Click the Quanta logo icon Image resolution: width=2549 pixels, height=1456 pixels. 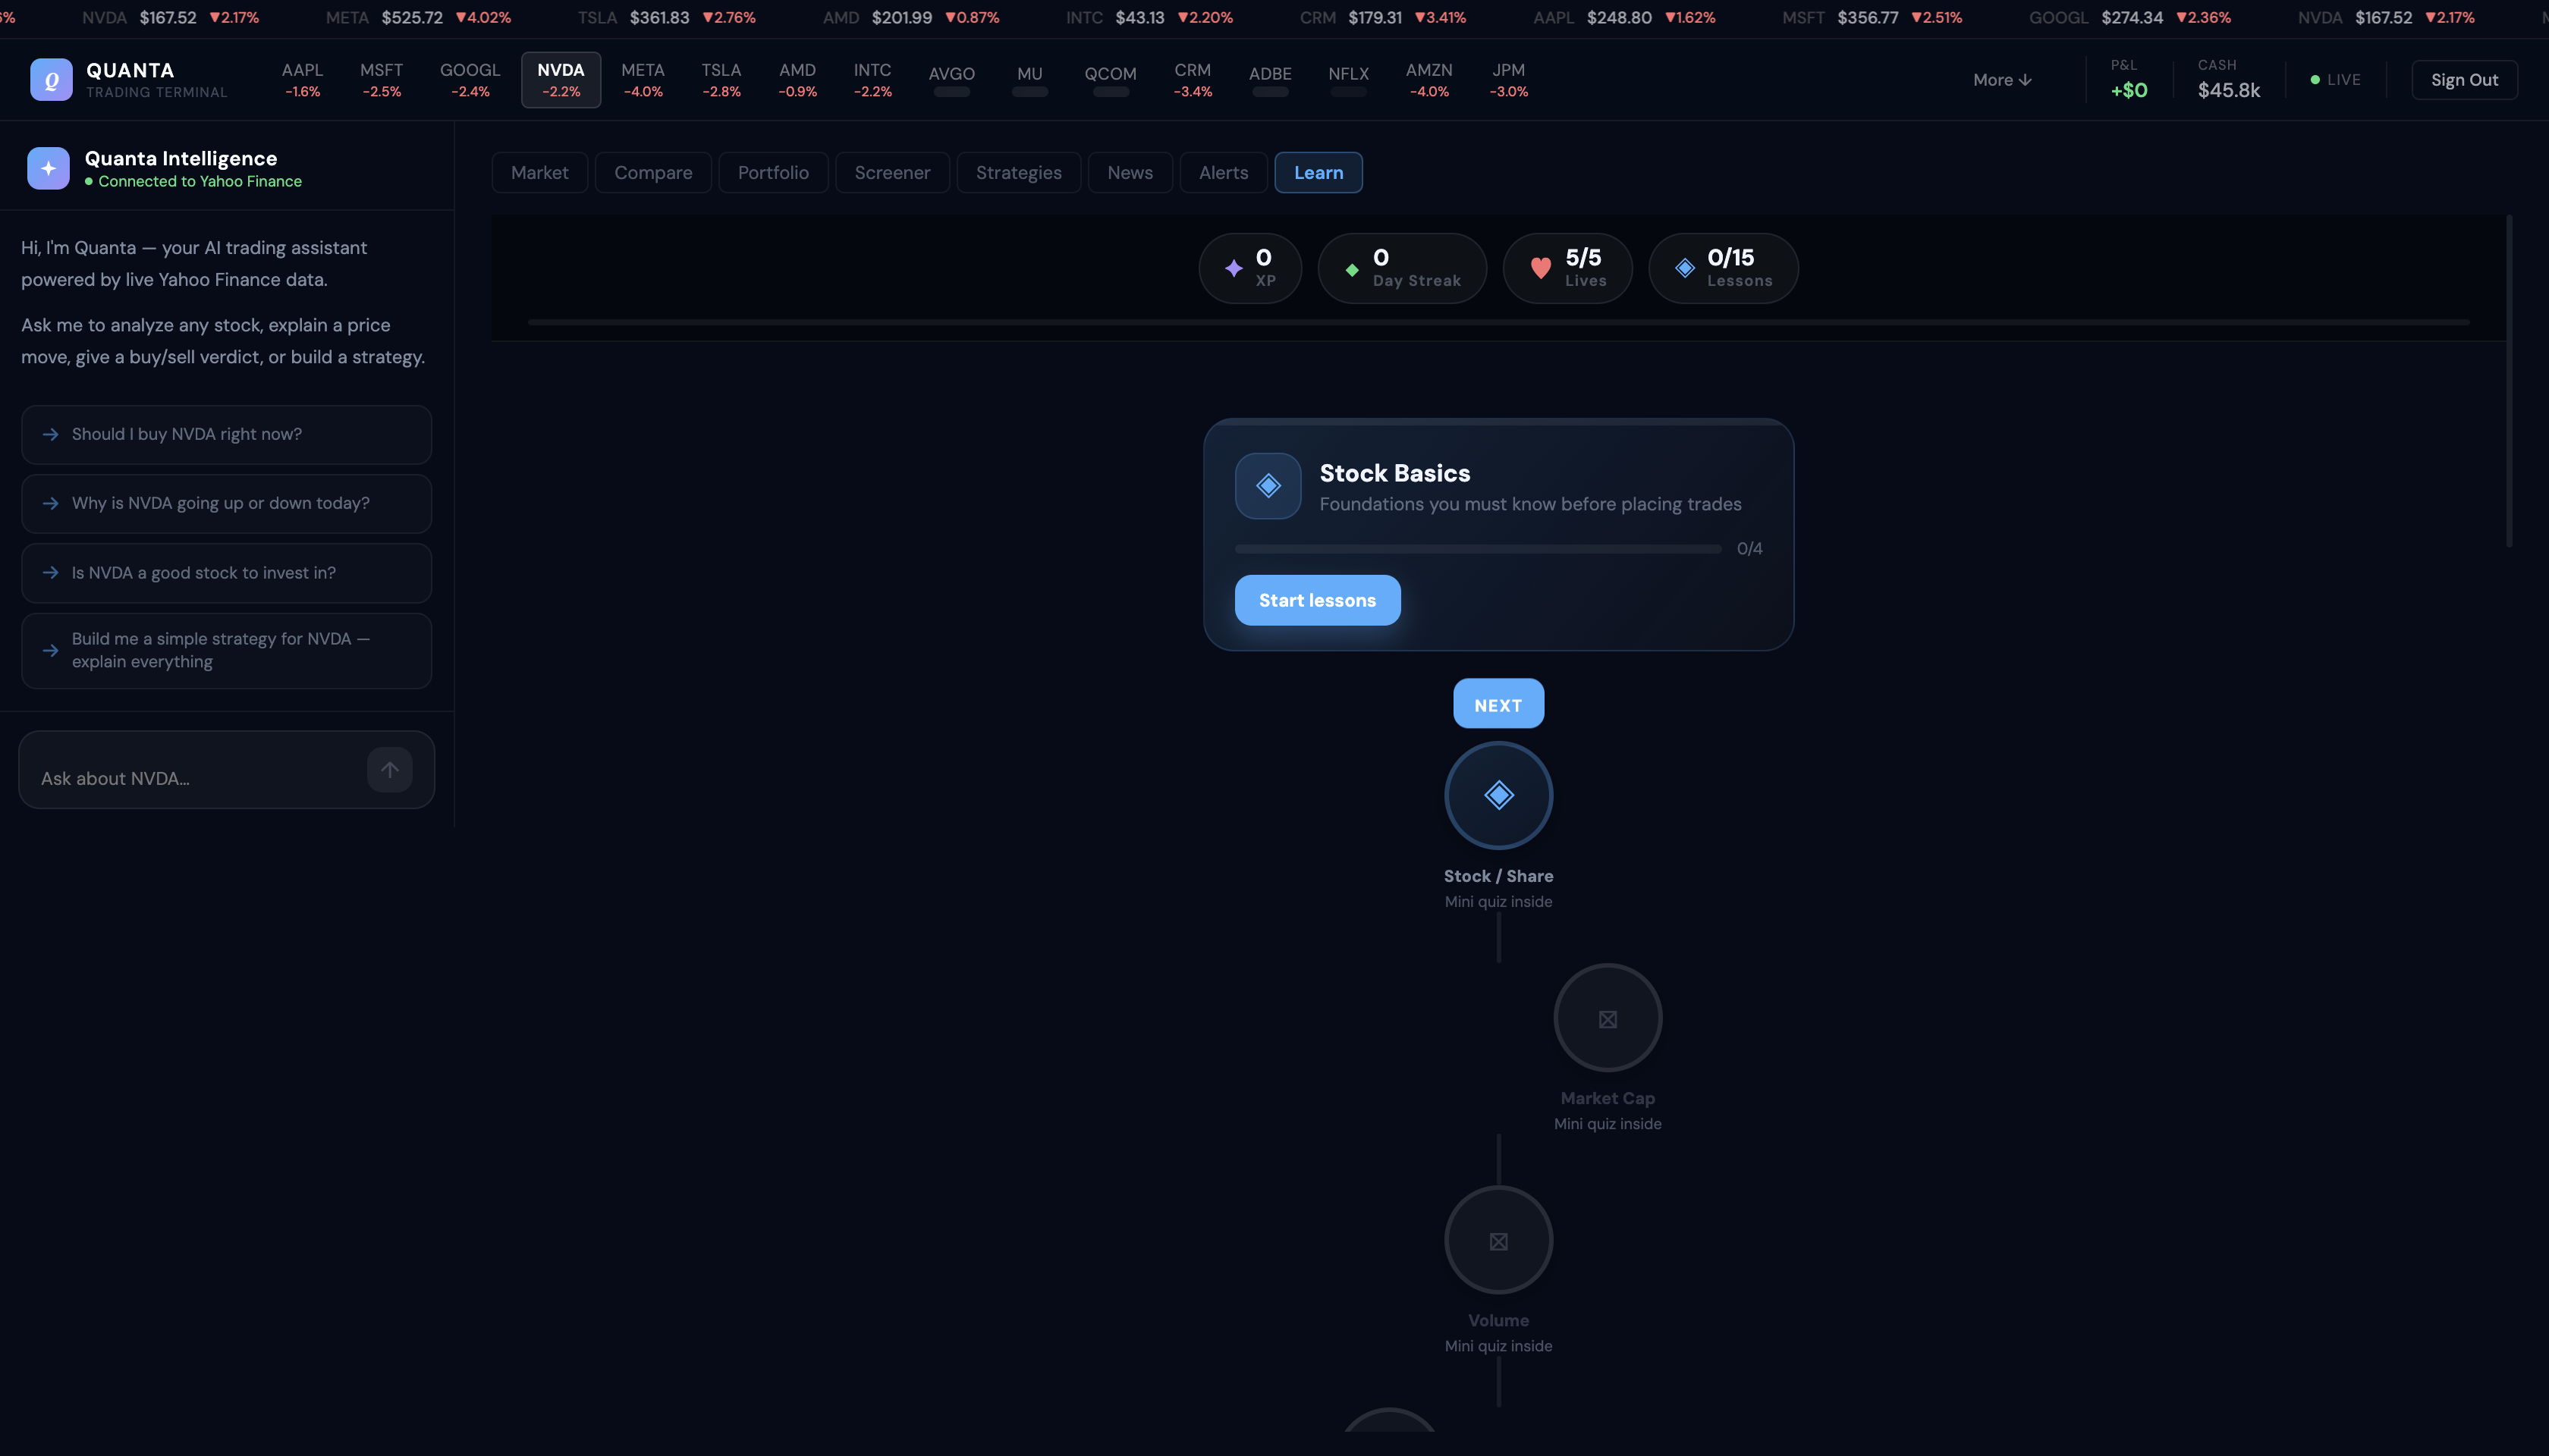tap(51, 79)
